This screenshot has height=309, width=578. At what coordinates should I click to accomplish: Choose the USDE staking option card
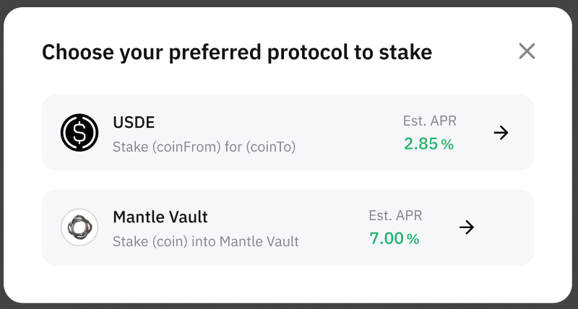click(288, 133)
